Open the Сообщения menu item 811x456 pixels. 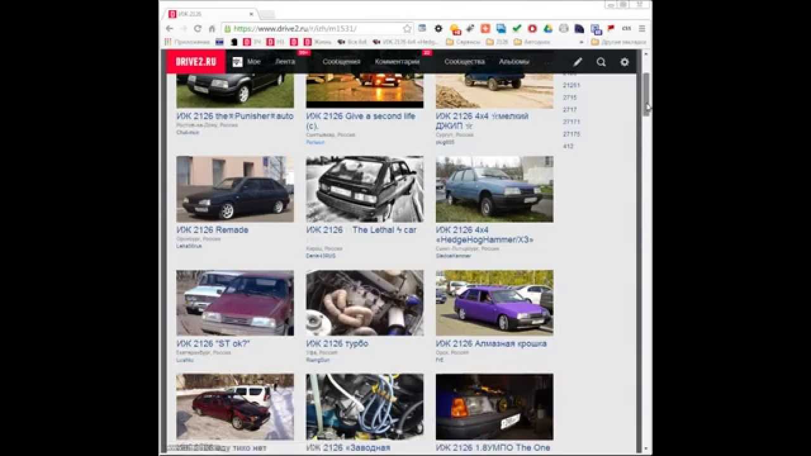tap(341, 61)
